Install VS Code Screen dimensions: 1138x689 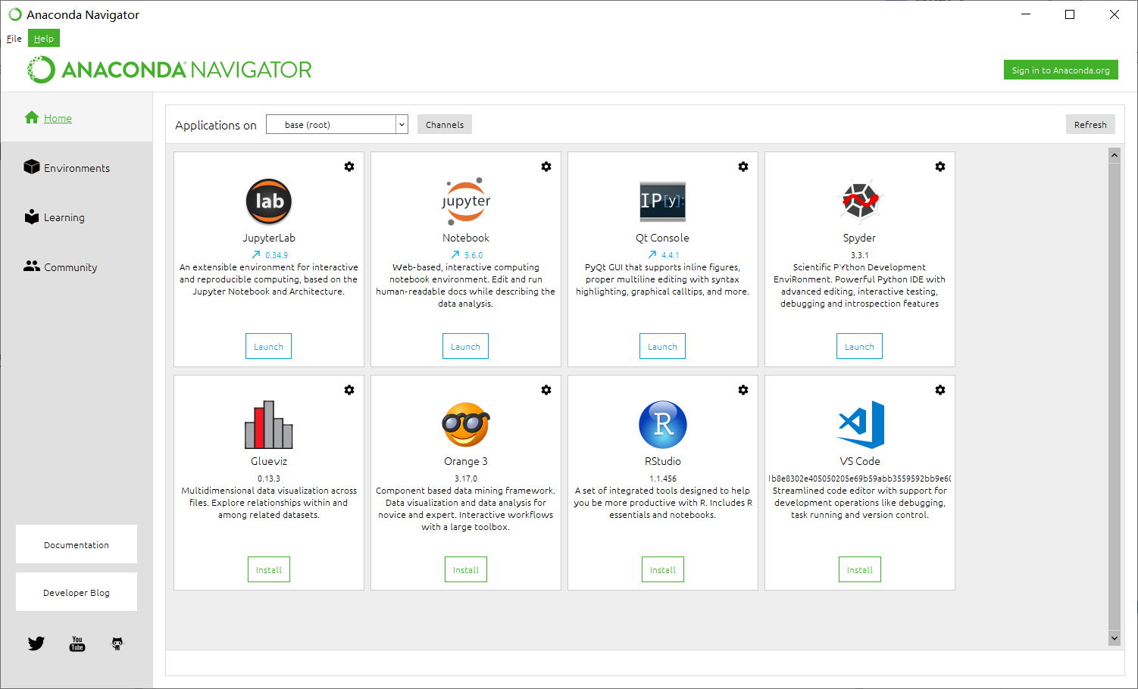click(x=860, y=569)
